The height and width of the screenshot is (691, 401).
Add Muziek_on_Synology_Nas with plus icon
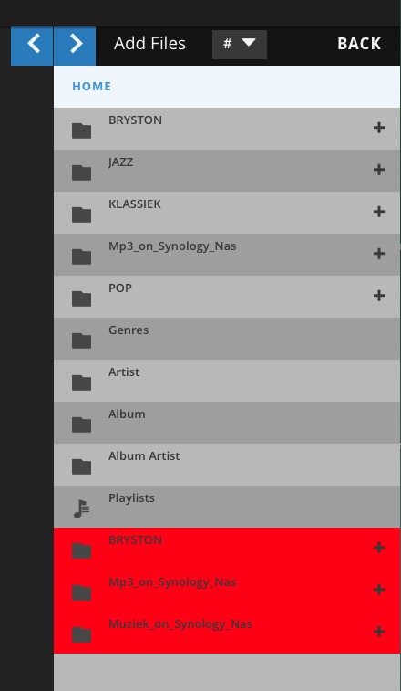pos(379,632)
